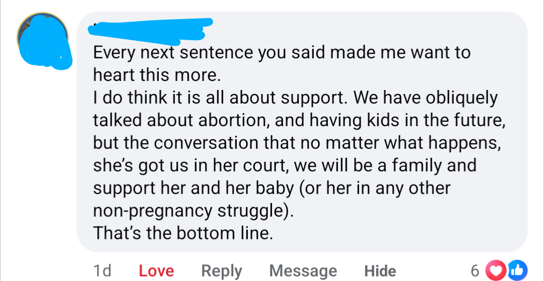Toggle the Love reaction on this comment
Image resolution: width=544 pixels, height=281 pixels.
click(x=156, y=271)
